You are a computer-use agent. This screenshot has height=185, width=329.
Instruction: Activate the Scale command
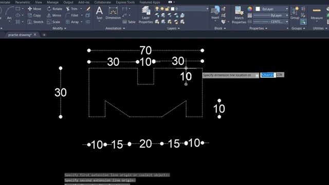(x=53, y=22)
